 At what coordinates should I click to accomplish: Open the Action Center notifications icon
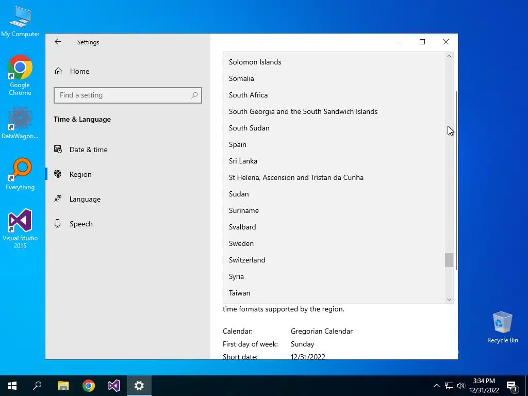coord(512,386)
